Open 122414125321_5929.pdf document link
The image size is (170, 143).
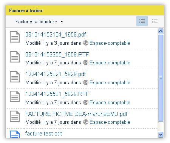tap(56, 74)
